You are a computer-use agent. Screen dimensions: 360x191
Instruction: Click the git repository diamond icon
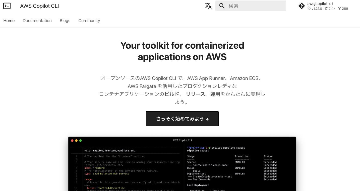(302, 6)
